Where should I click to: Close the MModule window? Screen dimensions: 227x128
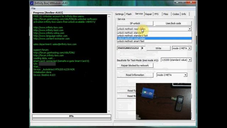click(191, 2)
